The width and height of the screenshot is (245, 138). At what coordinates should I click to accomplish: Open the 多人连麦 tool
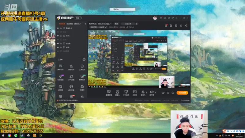click(x=71, y=78)
